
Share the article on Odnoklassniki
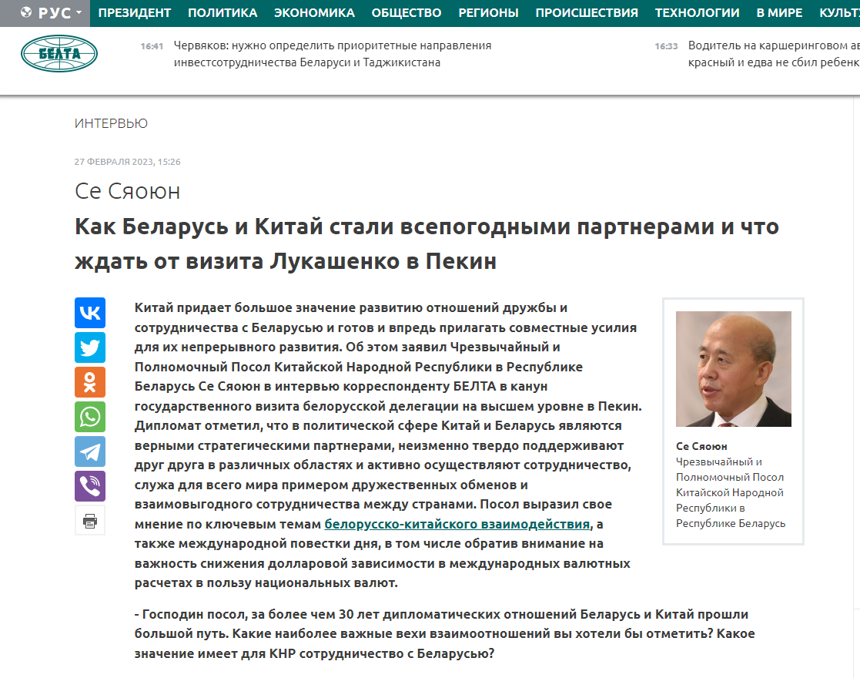point(90,382)
